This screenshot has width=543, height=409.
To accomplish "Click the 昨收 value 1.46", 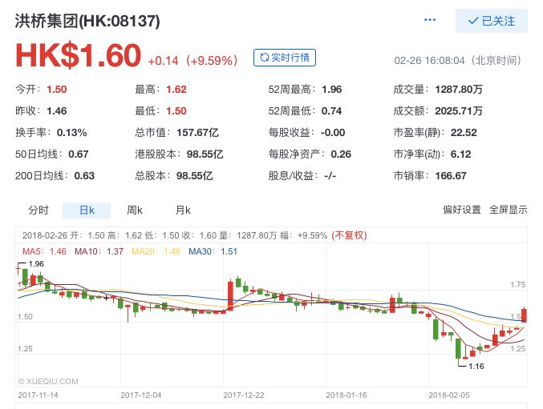I will (x=57, y=111).
